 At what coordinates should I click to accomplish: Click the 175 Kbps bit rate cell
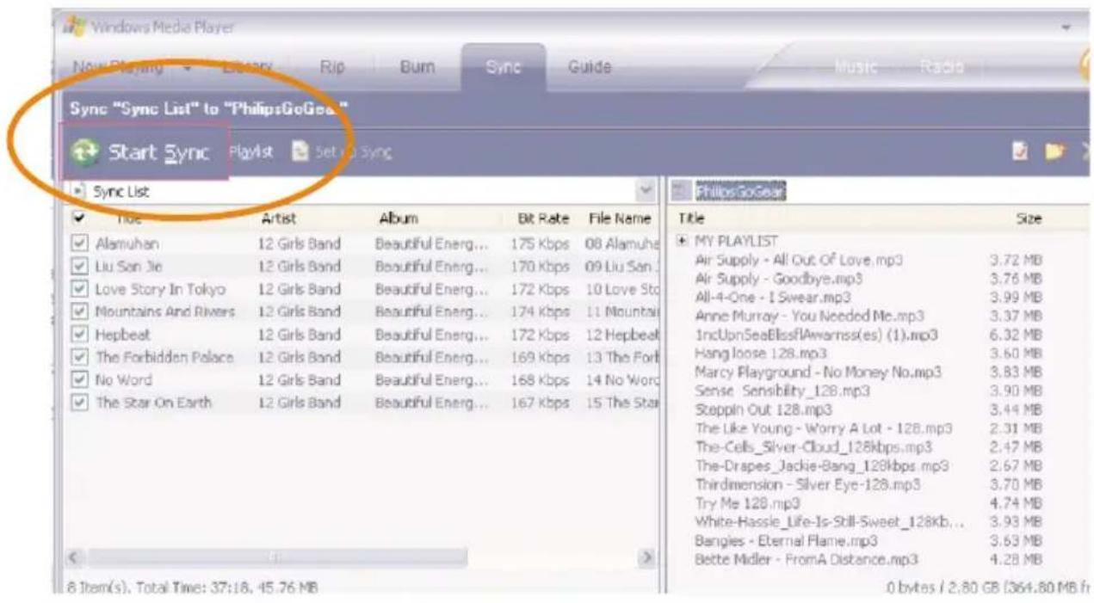pyautogui.click(x=540, y=243)
